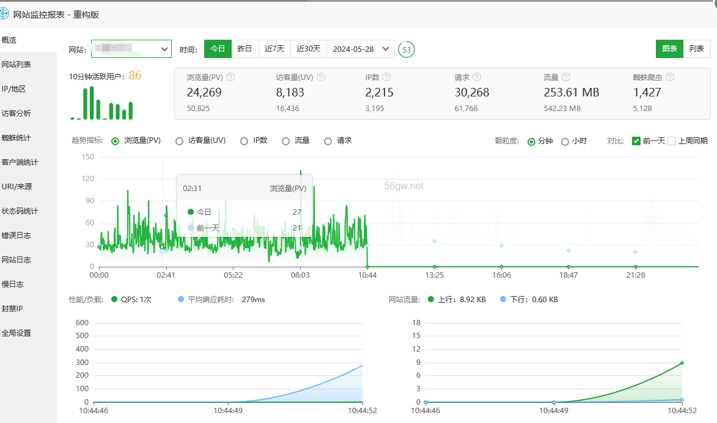Click the question icon next to IP数
Screen dimensions: 717x423
(388, 78)
